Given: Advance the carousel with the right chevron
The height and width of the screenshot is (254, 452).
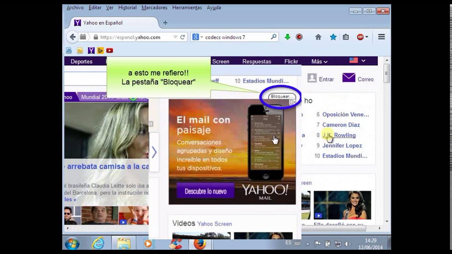Looking at the screenshot, I should click(x=154, y=152).
